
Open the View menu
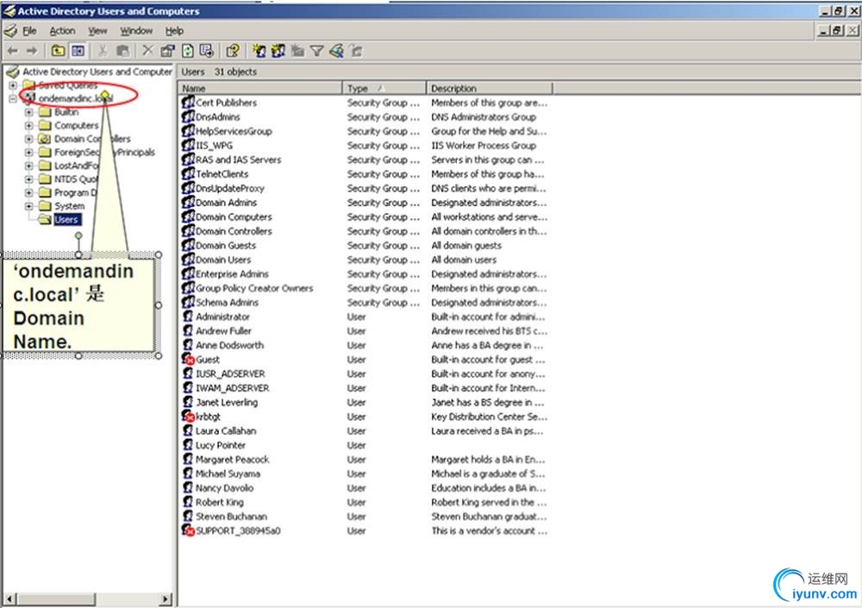pyautogui.click(x=97, y=31)
